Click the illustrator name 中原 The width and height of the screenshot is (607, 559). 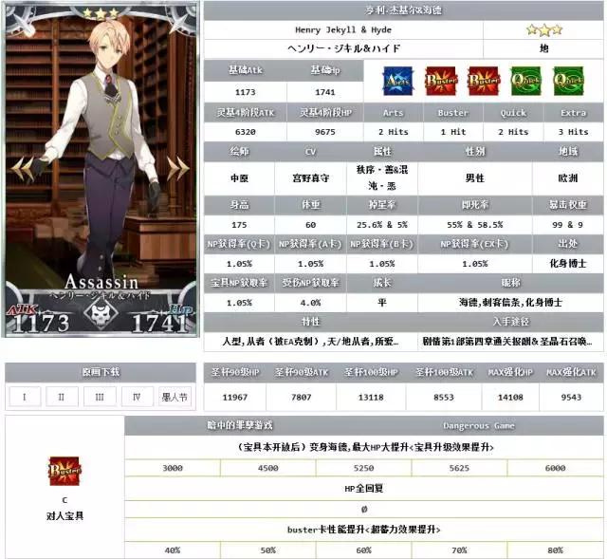(x=239, y=178)
